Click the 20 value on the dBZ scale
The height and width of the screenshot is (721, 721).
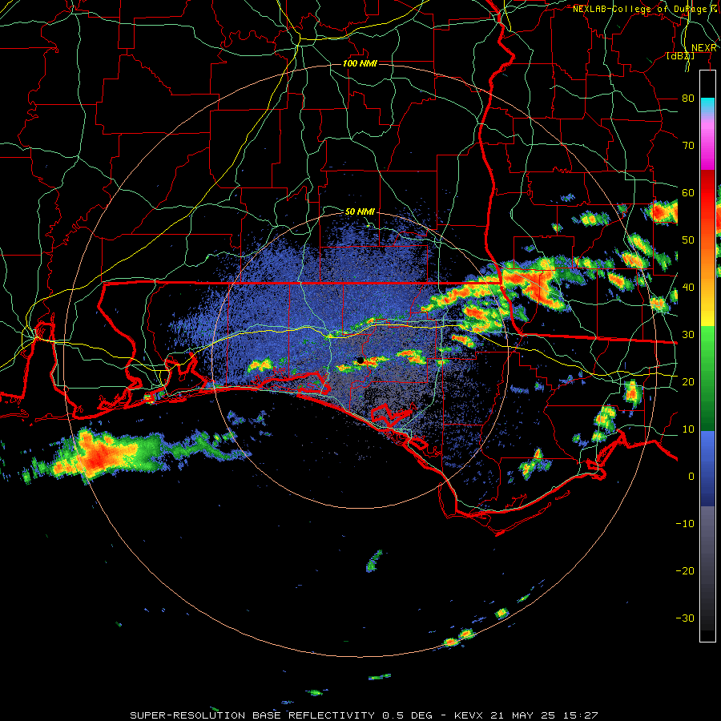tap(688, 382)
